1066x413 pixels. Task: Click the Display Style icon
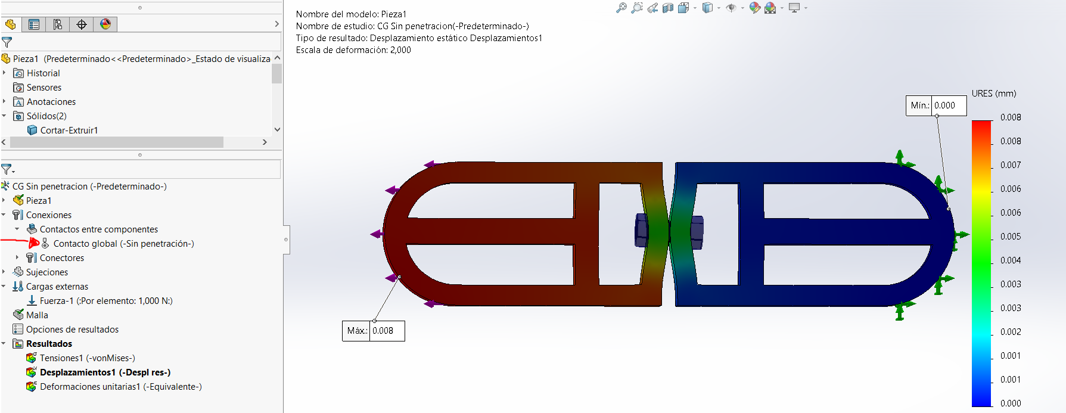click(x=707, y=8)
